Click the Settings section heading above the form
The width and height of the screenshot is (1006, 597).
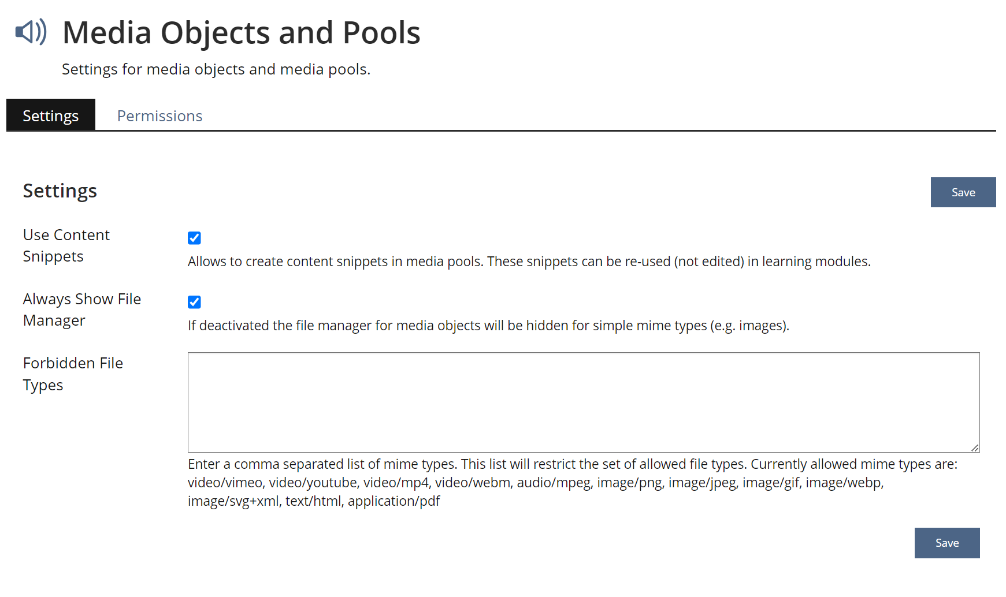(60, 191)
